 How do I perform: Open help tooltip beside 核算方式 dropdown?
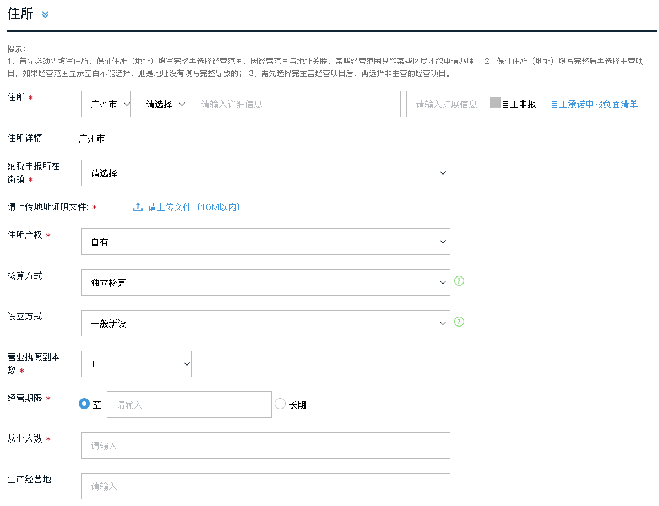click(459, 281)
